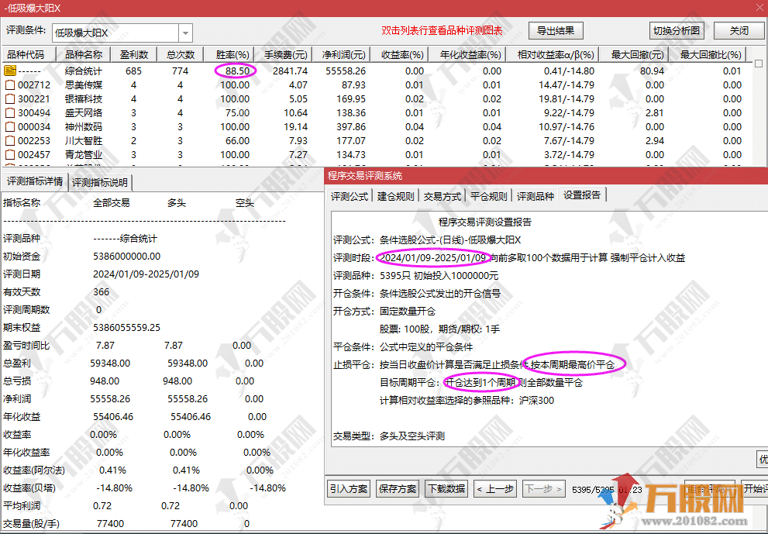Click the net profit value 55558.26 in the table
Image resolution: width=768 pixels, height=534 pixels.
346,71
